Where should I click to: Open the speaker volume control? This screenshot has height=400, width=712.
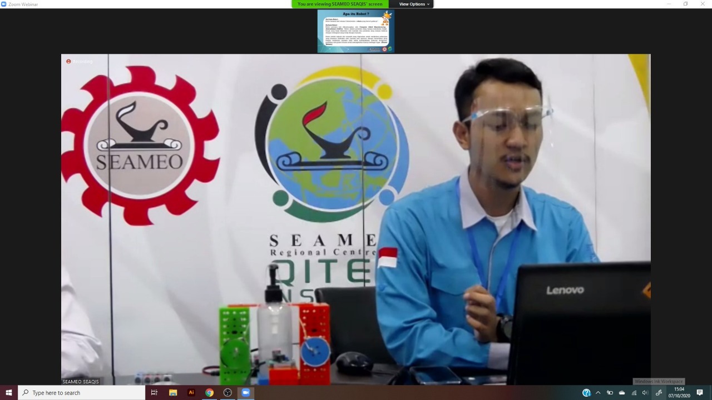[x=645, y=393]
